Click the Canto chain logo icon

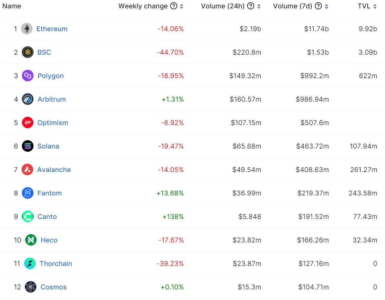coord(28,217)
